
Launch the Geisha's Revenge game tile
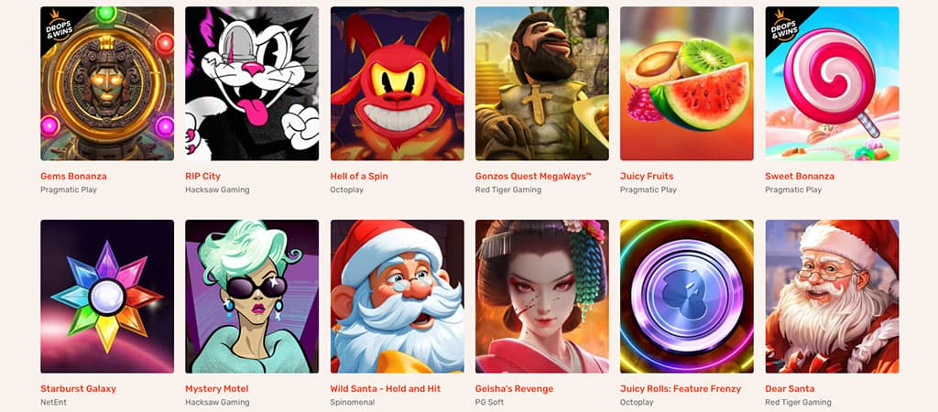click(x=542, y=297)
